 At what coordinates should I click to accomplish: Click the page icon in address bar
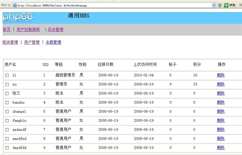point(15,5)
